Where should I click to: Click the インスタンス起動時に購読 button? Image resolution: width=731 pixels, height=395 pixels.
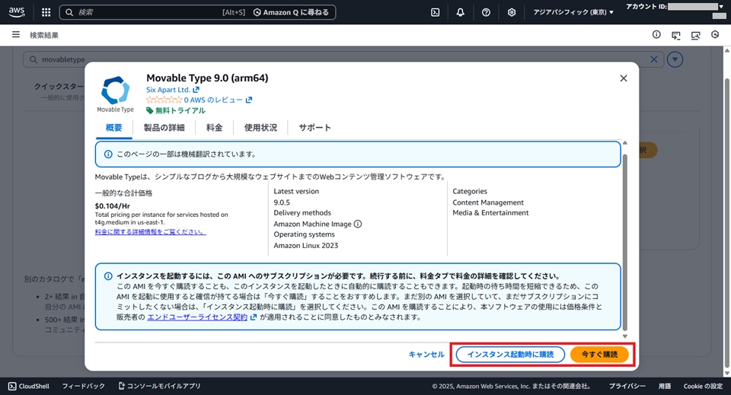[510, 355]
